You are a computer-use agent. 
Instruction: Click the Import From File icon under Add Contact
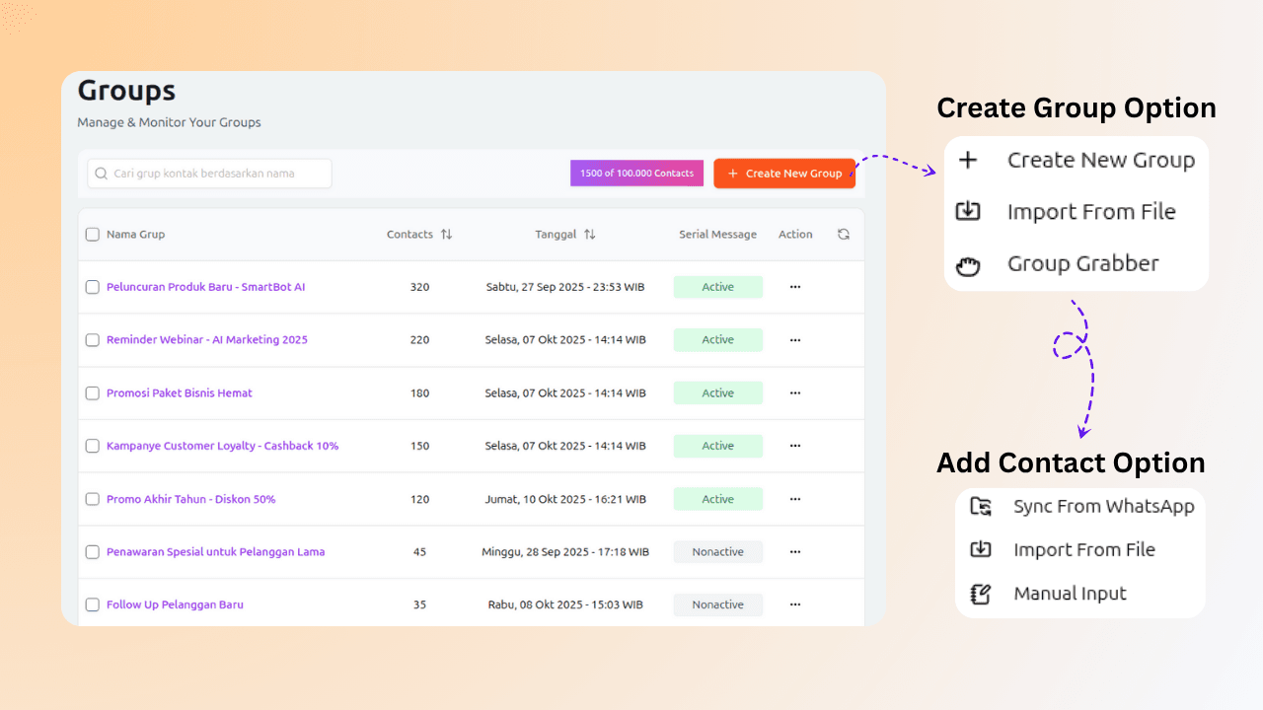coord(980,550)
